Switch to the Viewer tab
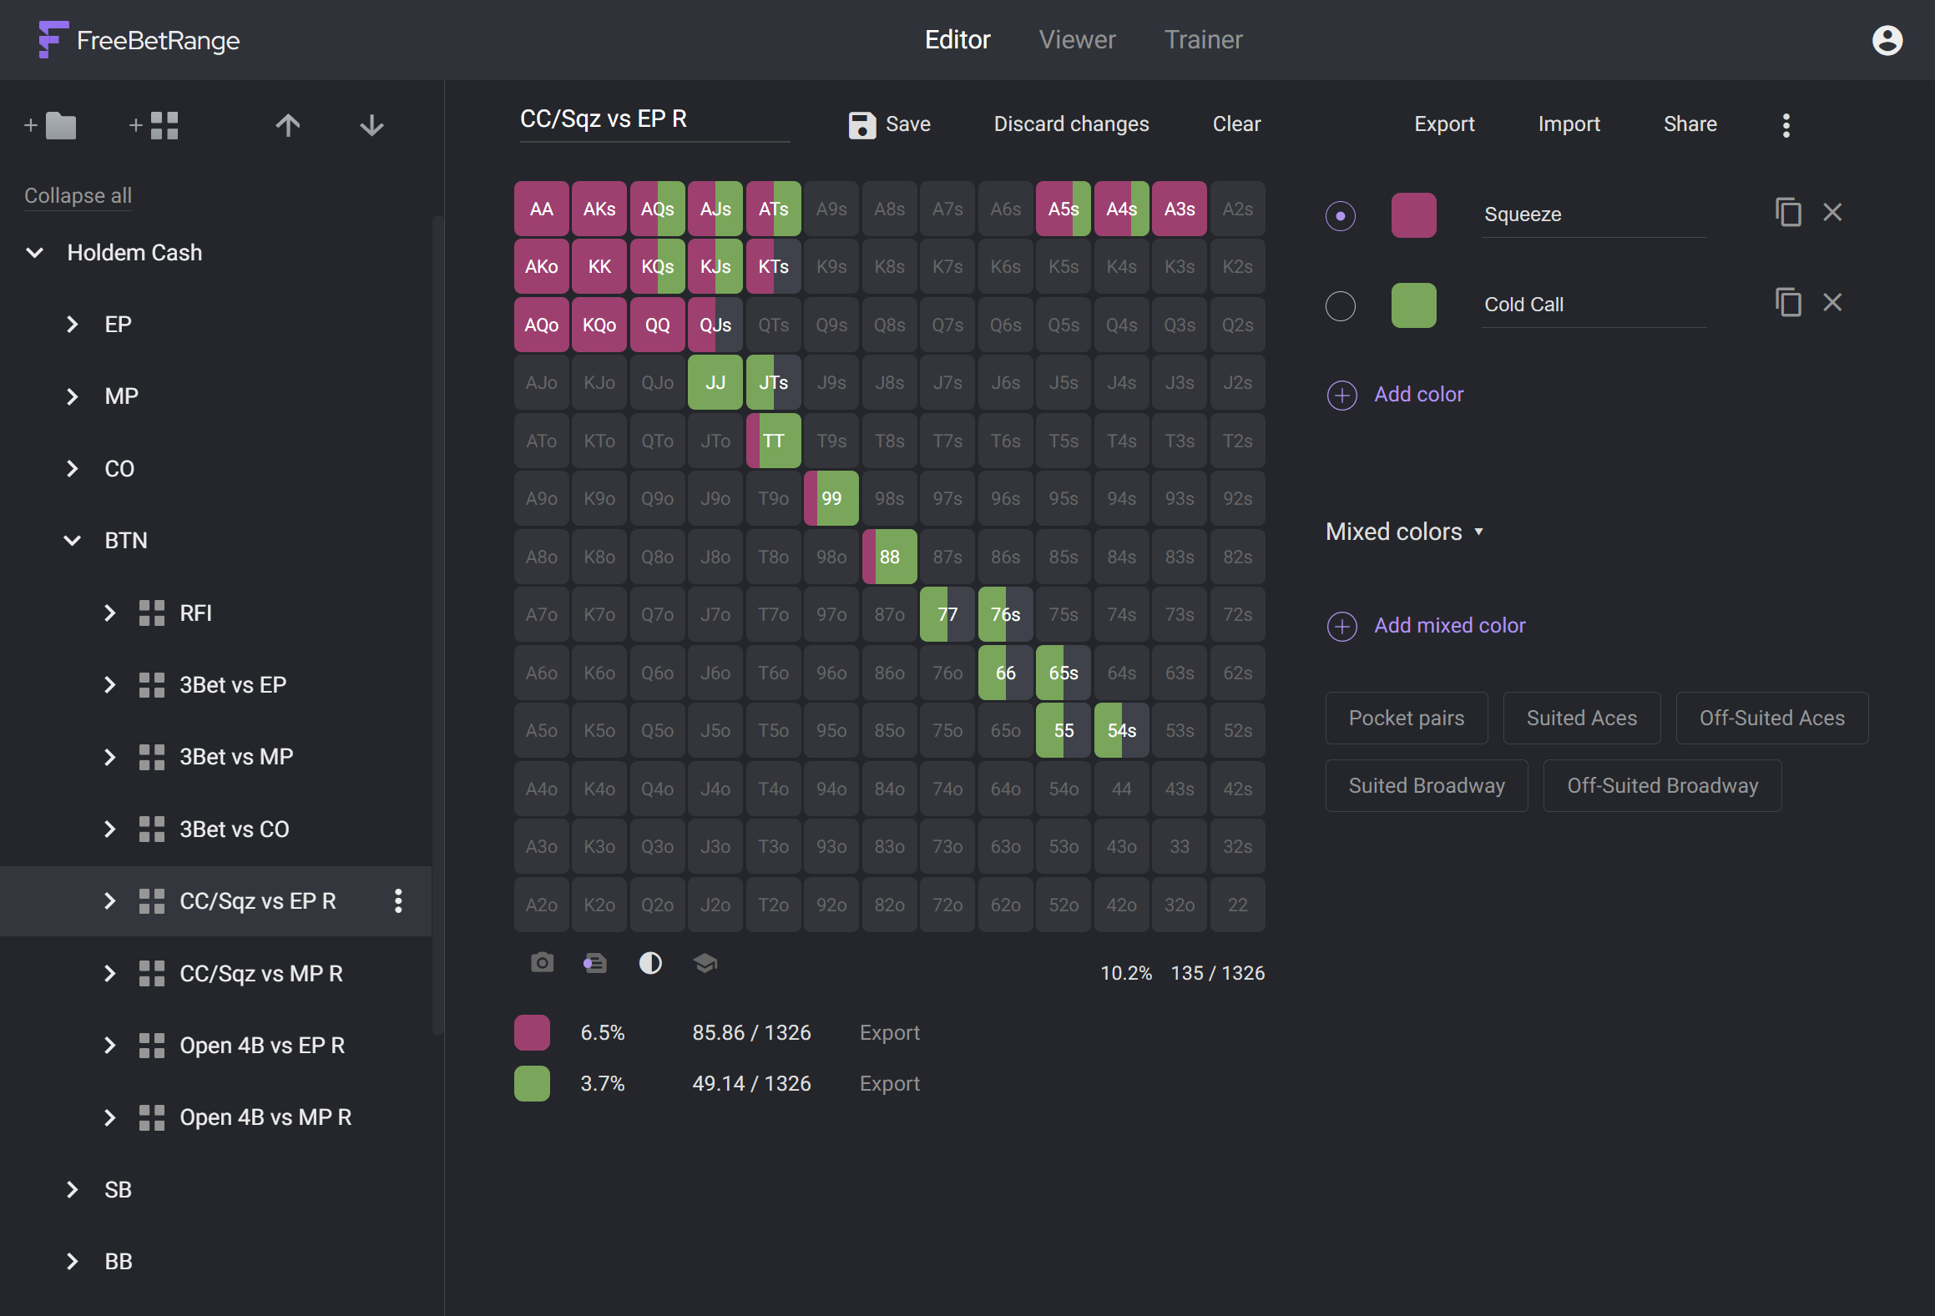Viewport: 1935px width, 1316px height. tap(1077, 39)
